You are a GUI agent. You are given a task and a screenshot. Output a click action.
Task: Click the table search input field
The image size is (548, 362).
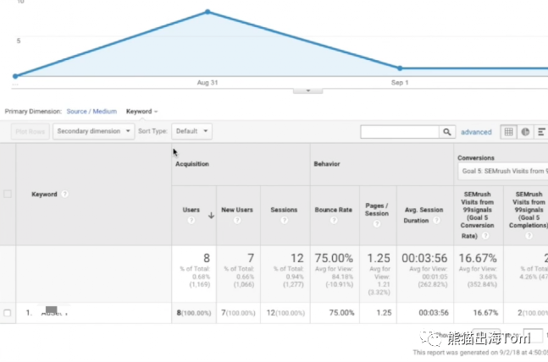coord(399,132)
